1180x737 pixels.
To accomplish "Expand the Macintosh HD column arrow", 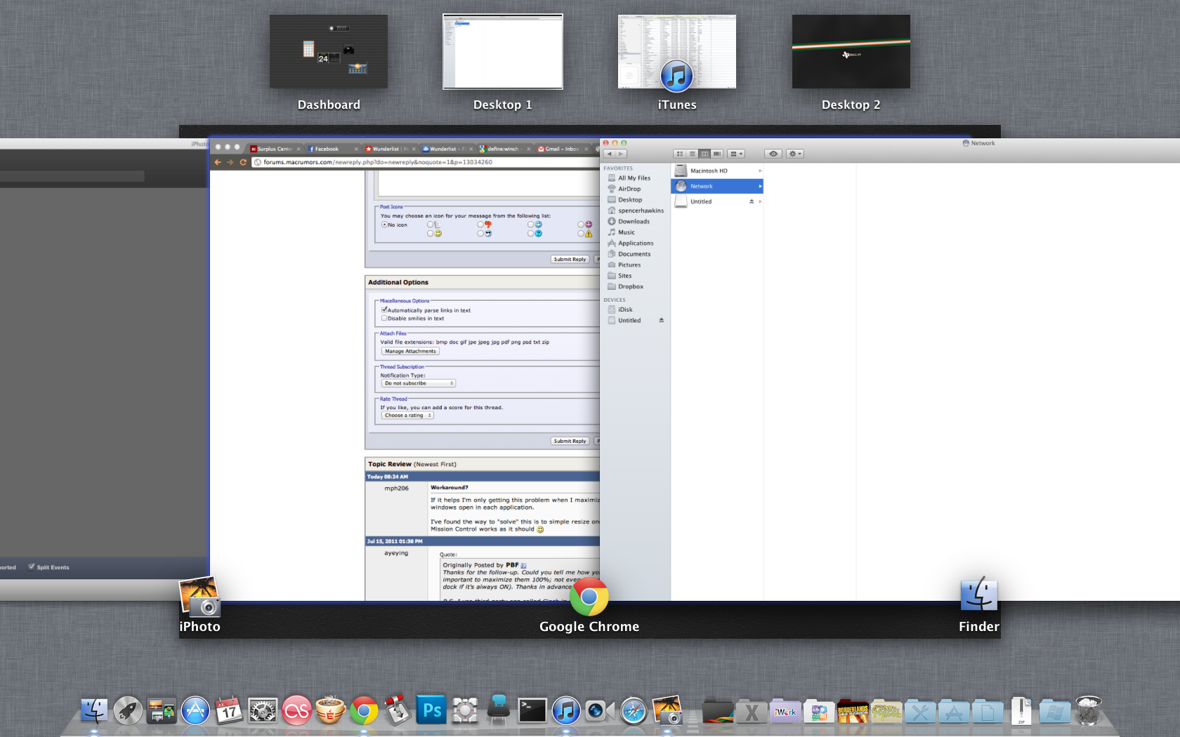I will (760, 171).
